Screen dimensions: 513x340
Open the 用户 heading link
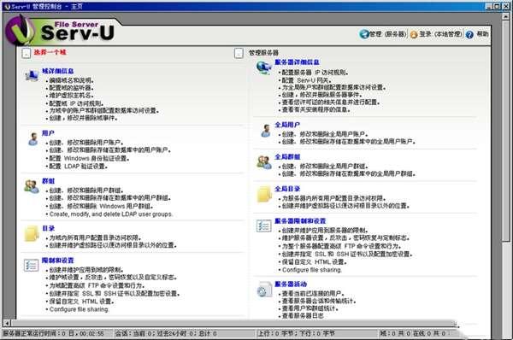tap(48, 133)
